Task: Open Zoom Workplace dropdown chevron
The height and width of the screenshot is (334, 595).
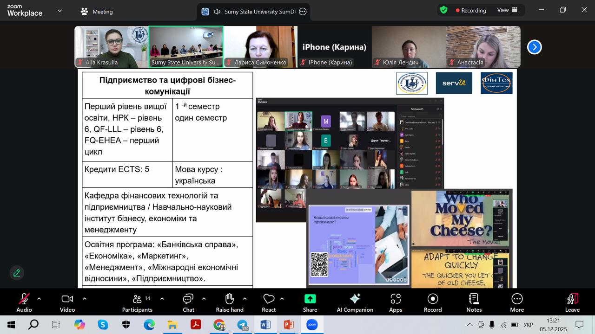Action: (x=59, y=11)
